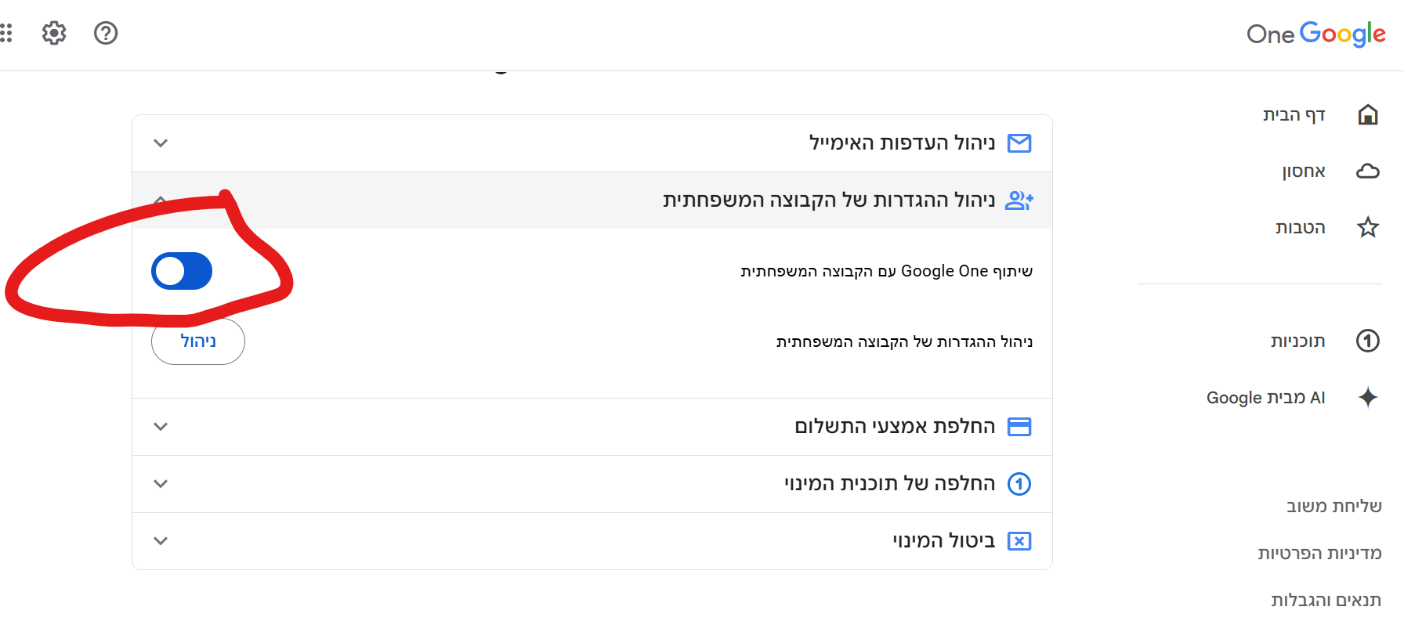Image resolution: width=1404 pixels, height=632 pixels.
Task: Click the Google AI sparkle icon
Action: click(x=1368, y=397)
